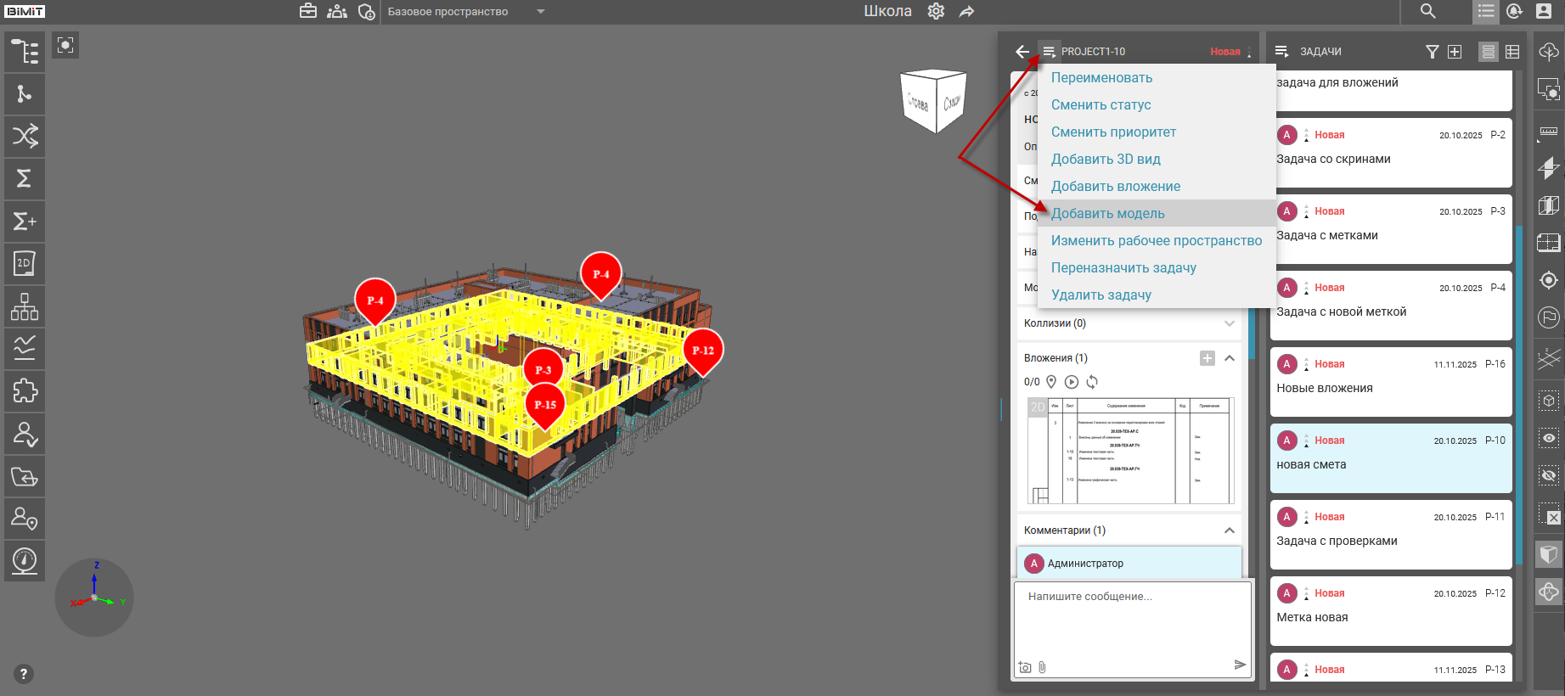Click the search magnifier icon
The height and width of the screenshot is (696, 1565).
(x=1428, y=12)
